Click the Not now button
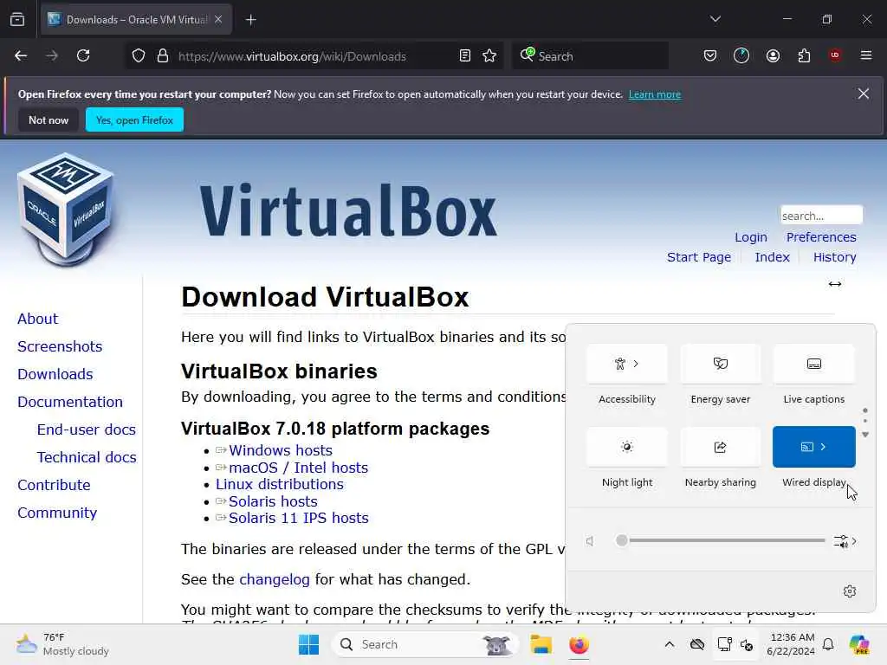This screenshot has height=665, width=887. click(x=49, y=119)
